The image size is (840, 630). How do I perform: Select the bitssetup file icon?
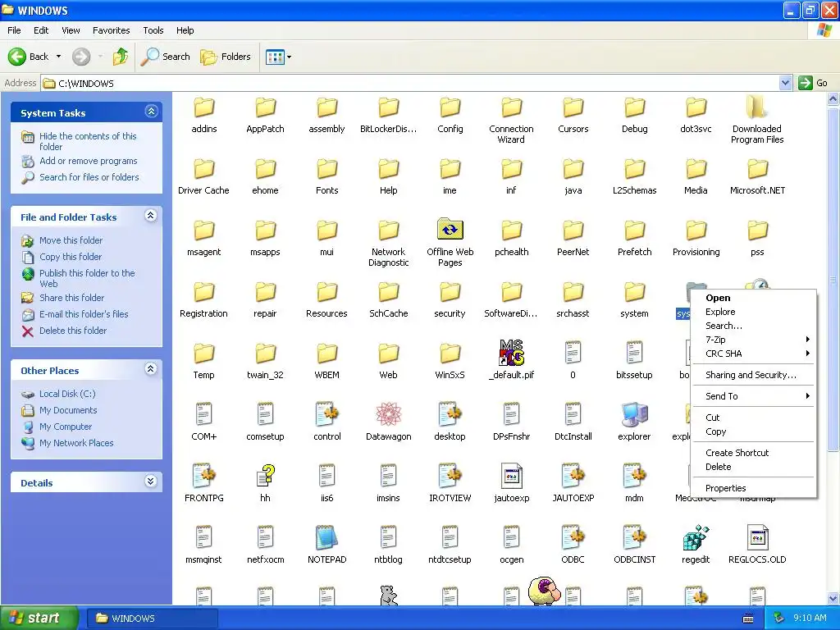pyautogui.click(x=634, y=353)
